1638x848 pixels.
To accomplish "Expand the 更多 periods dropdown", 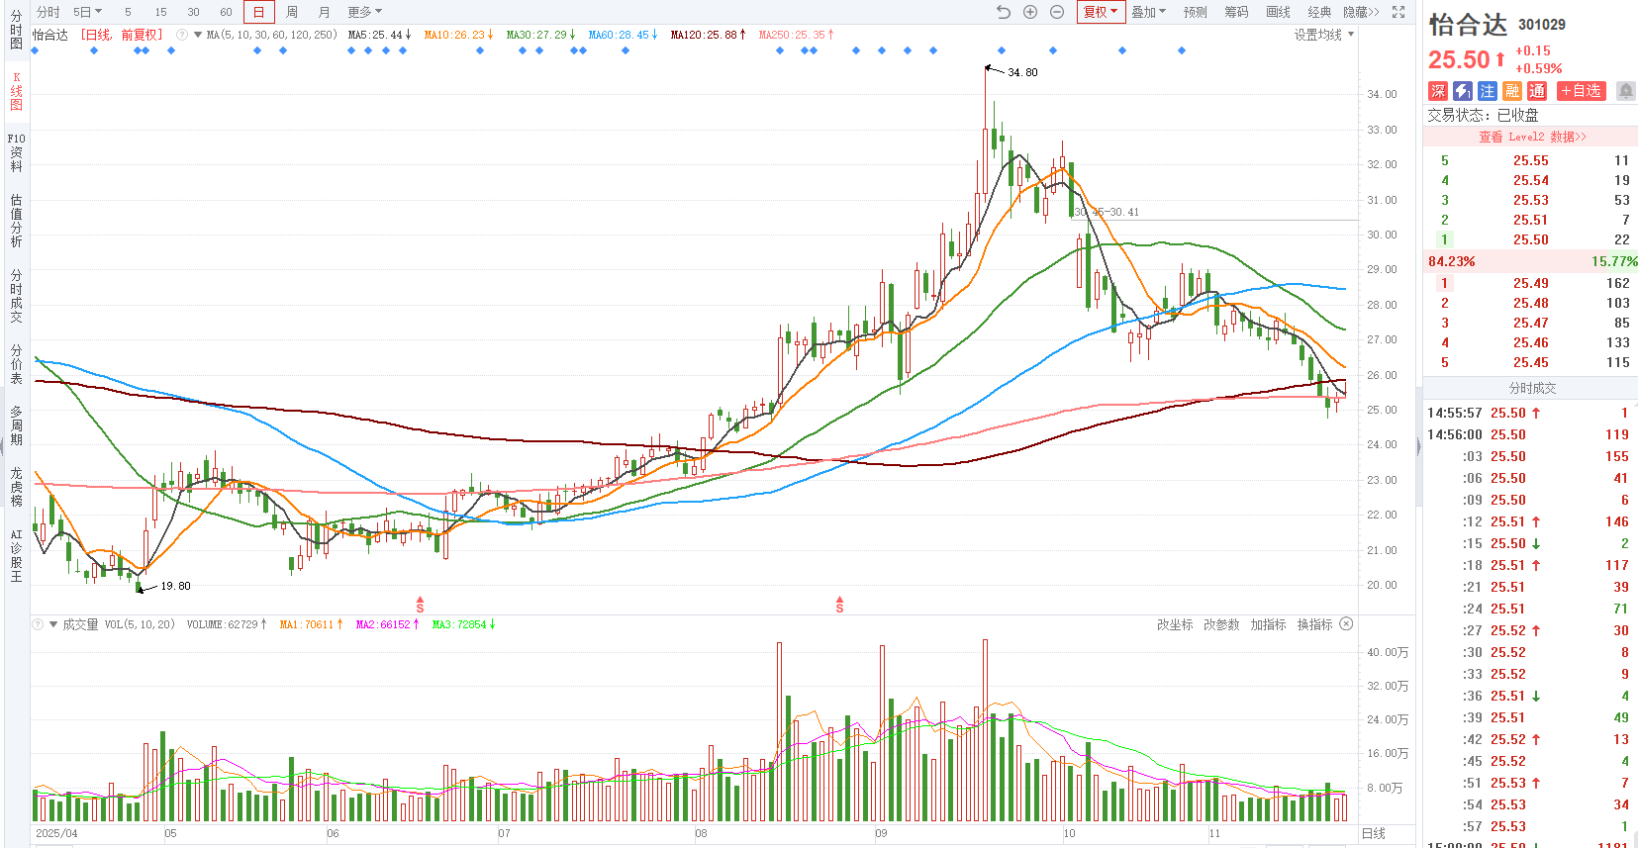I will [364, 12].
